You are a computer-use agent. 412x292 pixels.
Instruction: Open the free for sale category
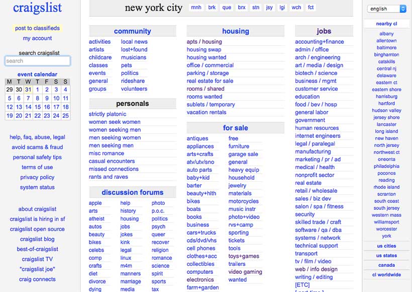click(x=233, y=138)
